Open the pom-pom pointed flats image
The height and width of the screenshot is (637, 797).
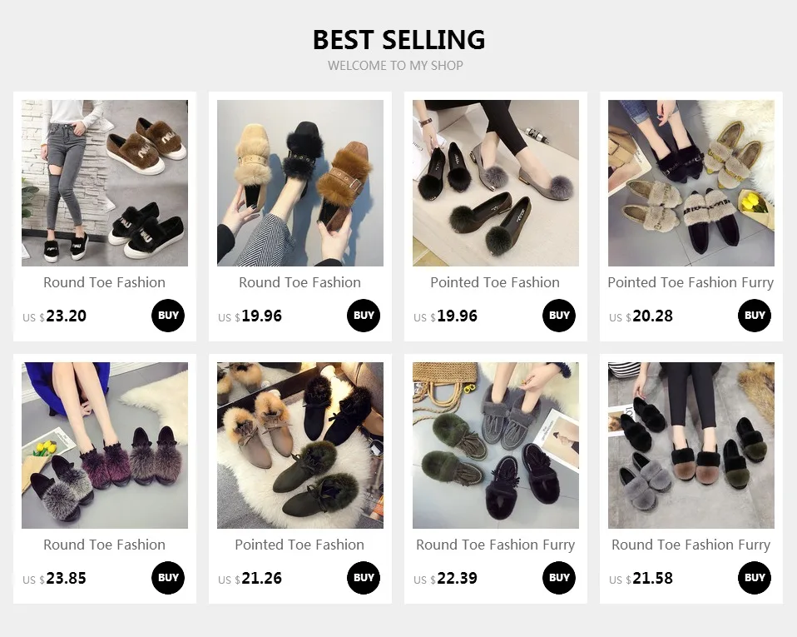(x=496, y=182)
